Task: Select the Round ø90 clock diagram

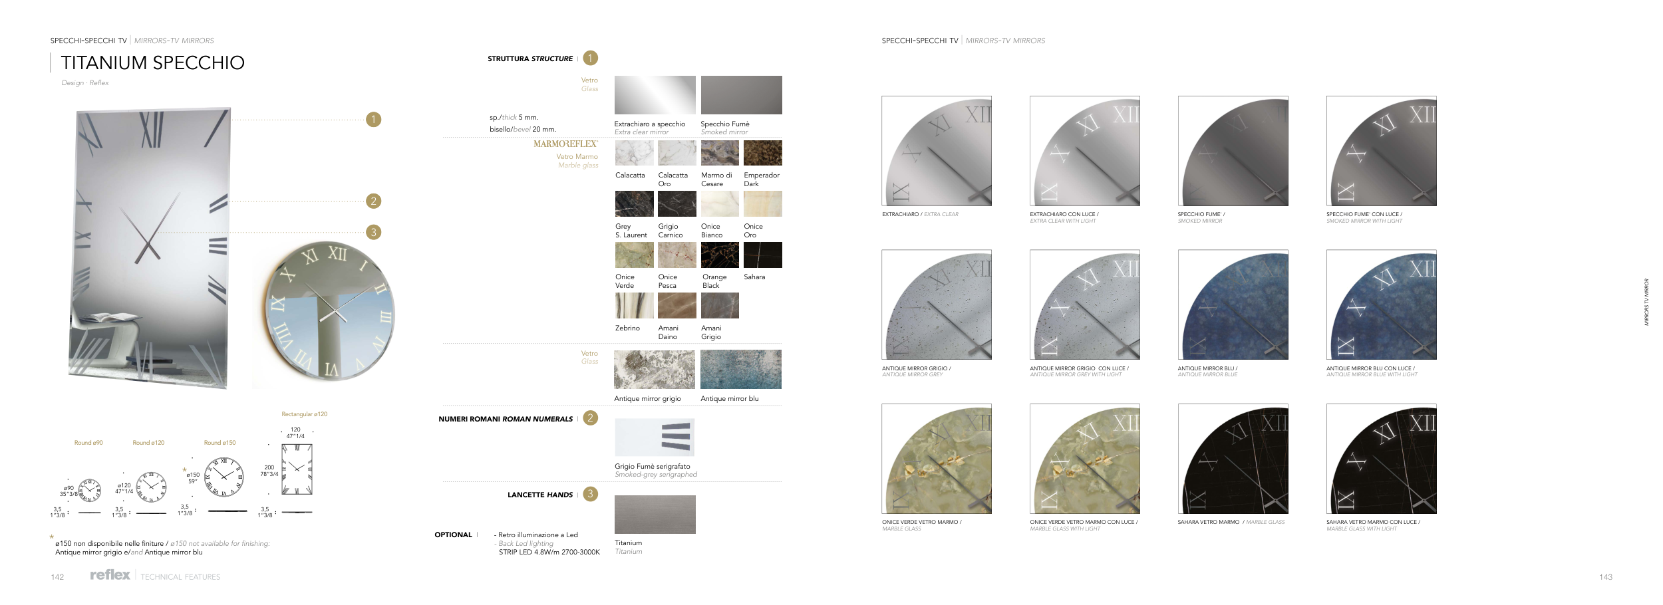Action: click(89, 491)
